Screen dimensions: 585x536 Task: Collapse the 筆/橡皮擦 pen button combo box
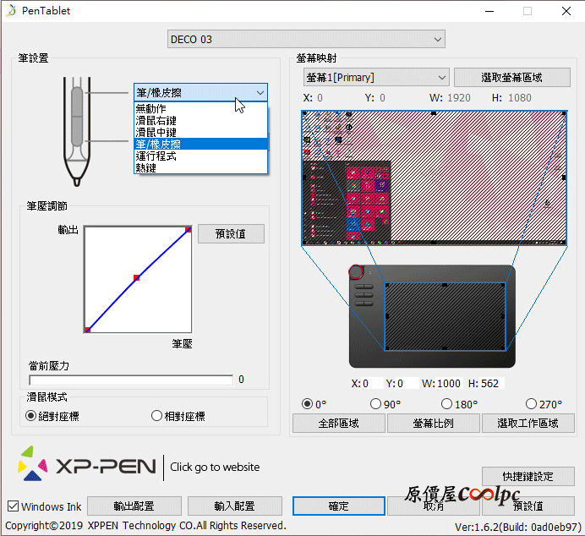point(200,92)
